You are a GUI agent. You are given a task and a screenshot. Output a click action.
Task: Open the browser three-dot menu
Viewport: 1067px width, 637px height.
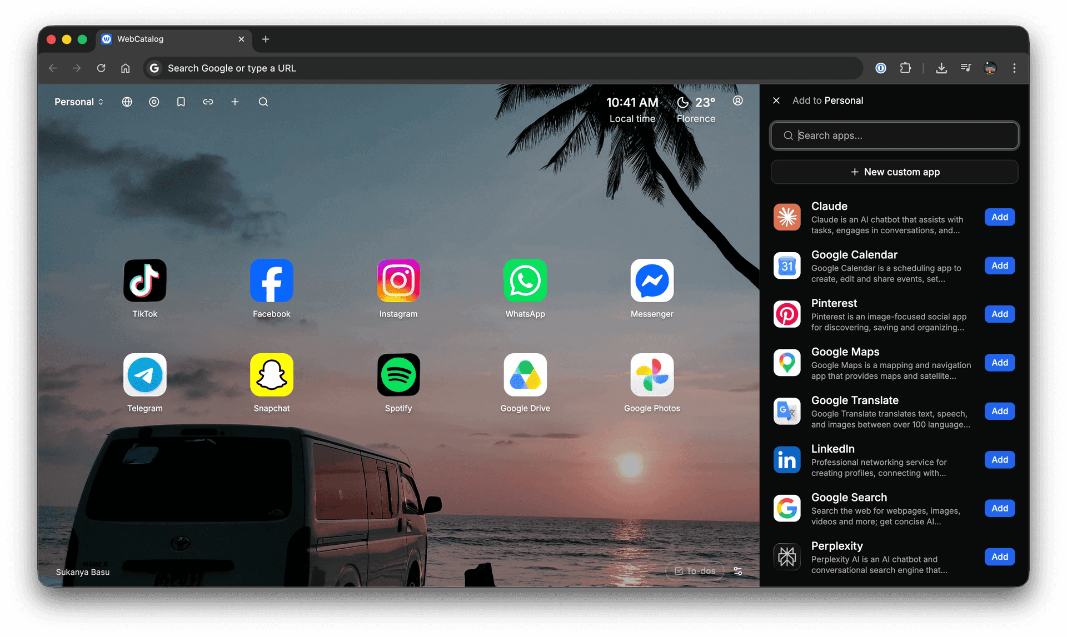1014,68
